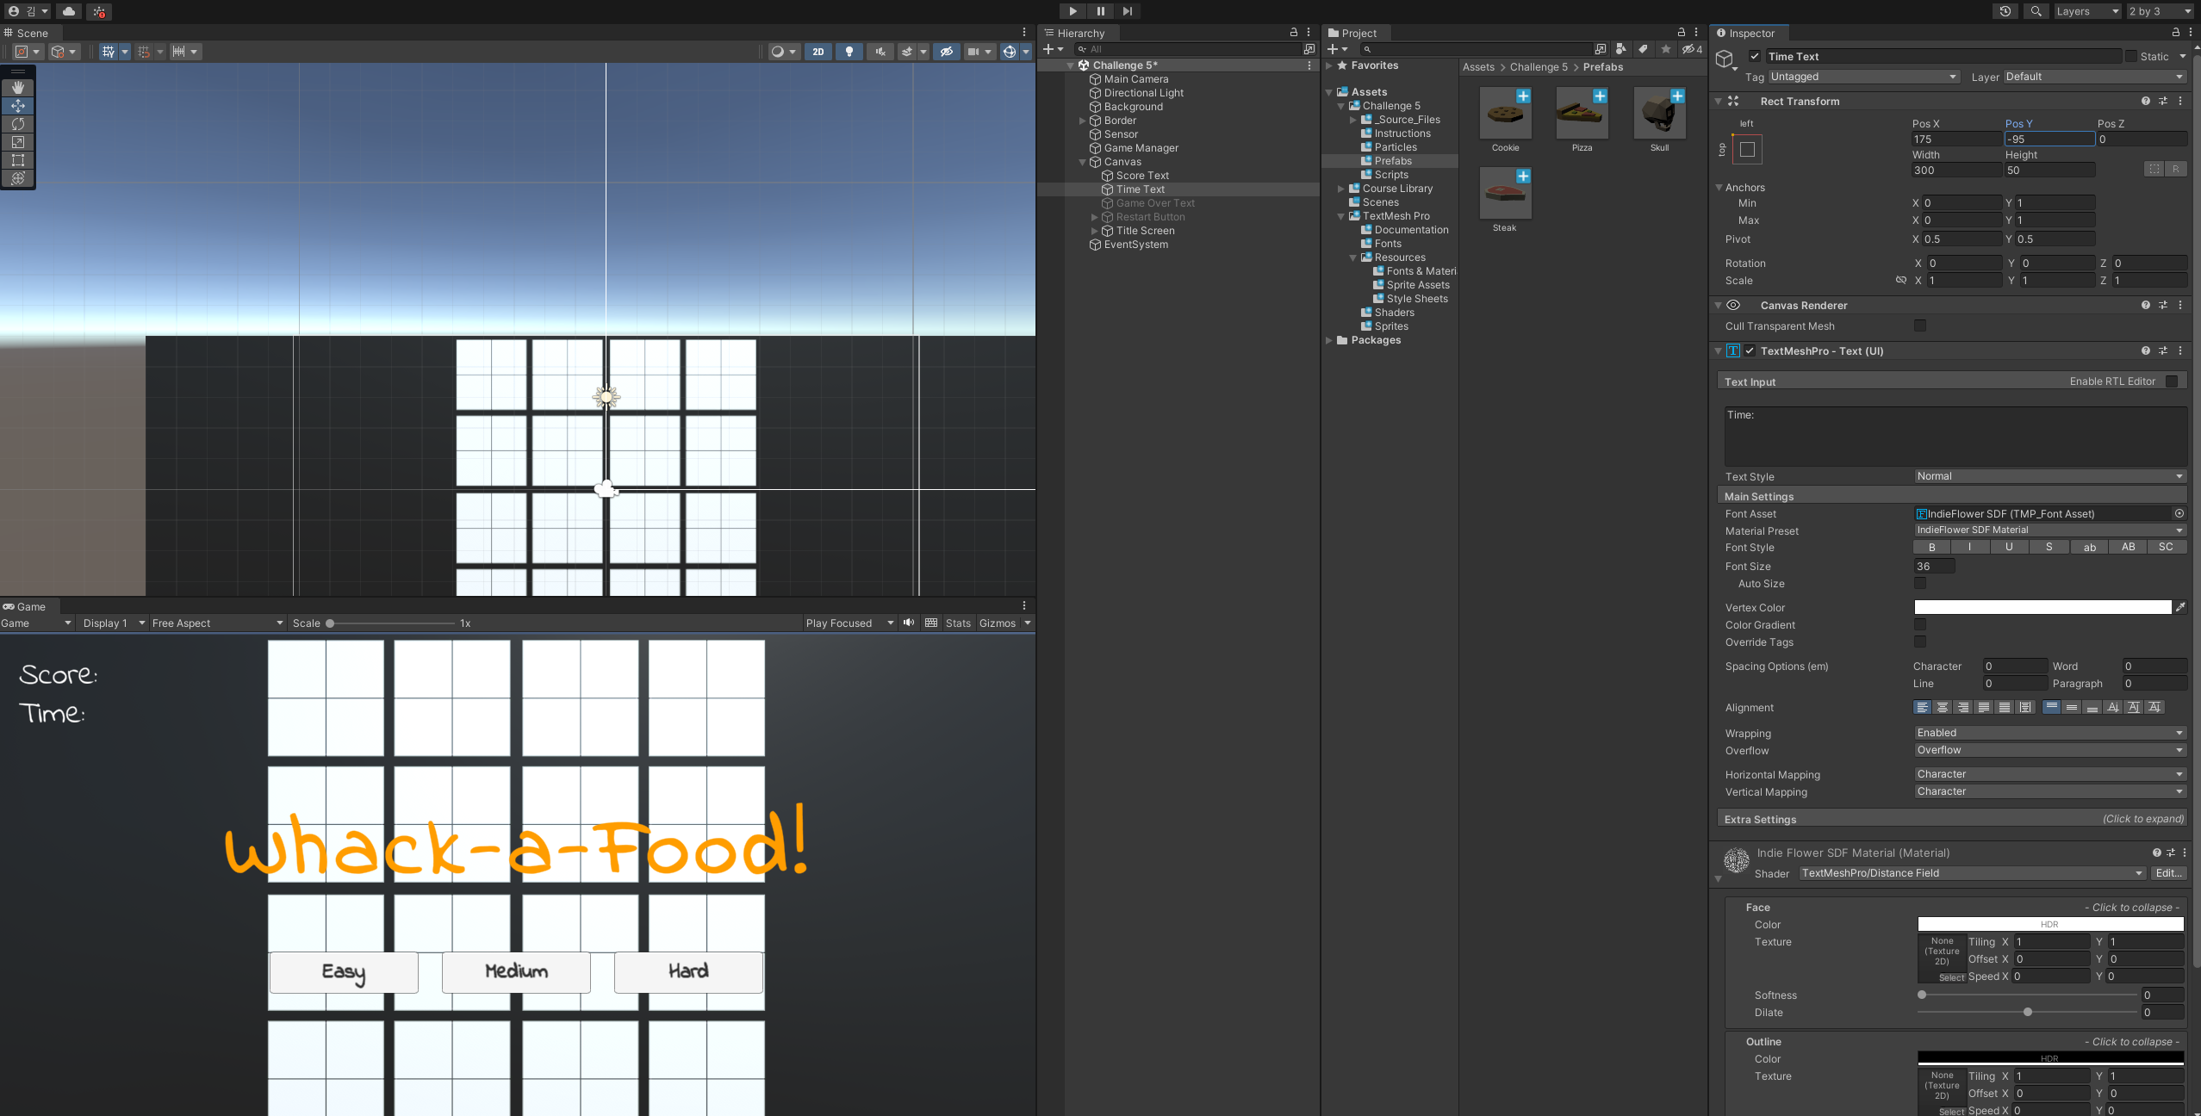Viewport: 2201px width, 1116px height.
Task: Open the Layers dropdown
Action: 2086,11
